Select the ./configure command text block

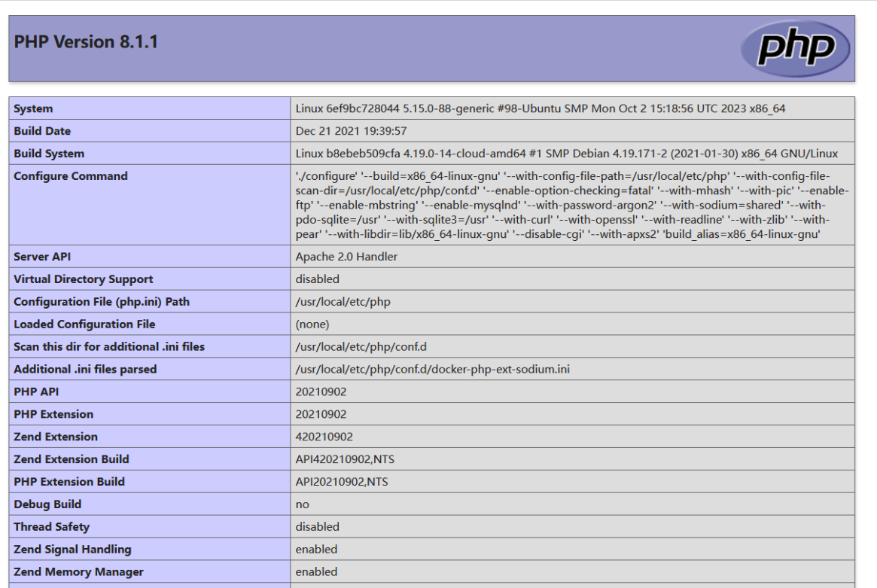[572, 205]
